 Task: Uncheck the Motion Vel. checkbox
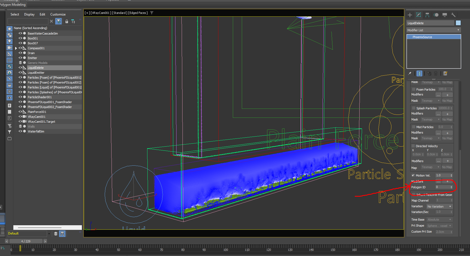click(413, 175)
